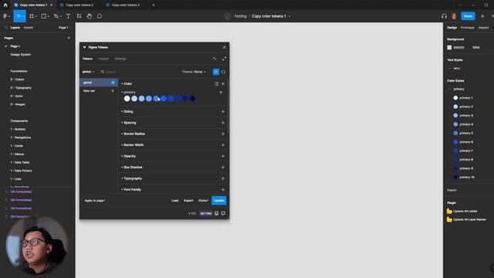494x278 pixels.
Task: Collapse primary folder in Color Styles
Action: click(449, 90)
